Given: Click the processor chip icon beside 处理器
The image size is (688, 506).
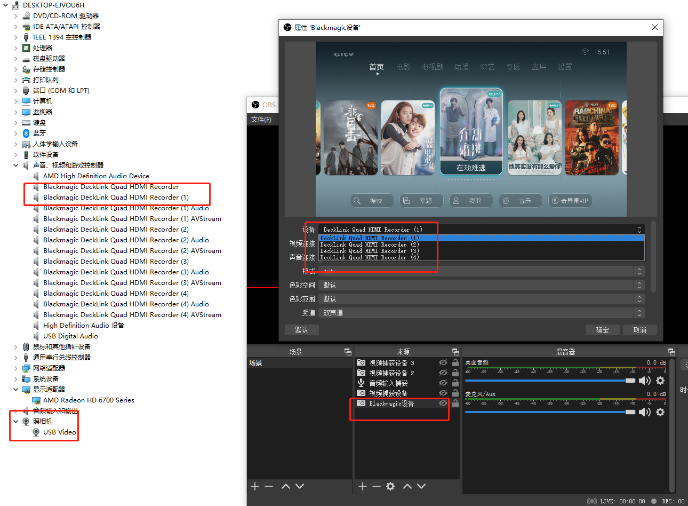Looking at the screenshot, I should 26,48.
